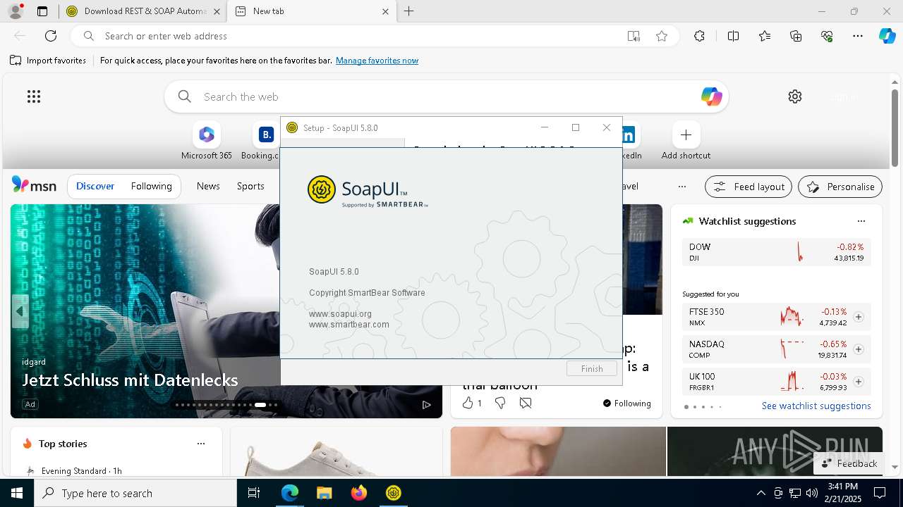Open page settings gear icon

click(795, 96)
